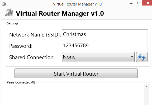Click the Peers Connected (0) header
Image resolution: width=152 pixels, height=105 pixels.
point(21,82)
